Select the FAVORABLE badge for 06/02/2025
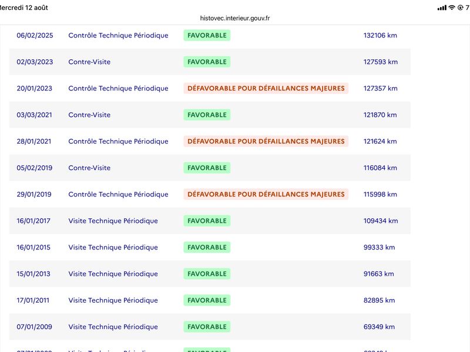Screen dimensions: 470x352 pyautogui.click(x=207, y=35)
